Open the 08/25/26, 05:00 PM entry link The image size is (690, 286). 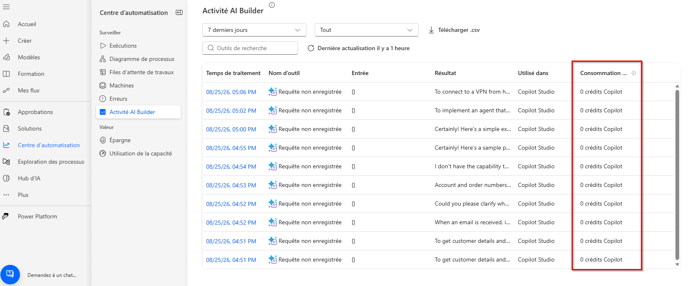231,129
